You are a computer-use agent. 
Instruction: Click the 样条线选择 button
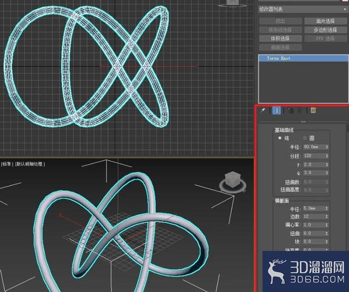[281, 30]
